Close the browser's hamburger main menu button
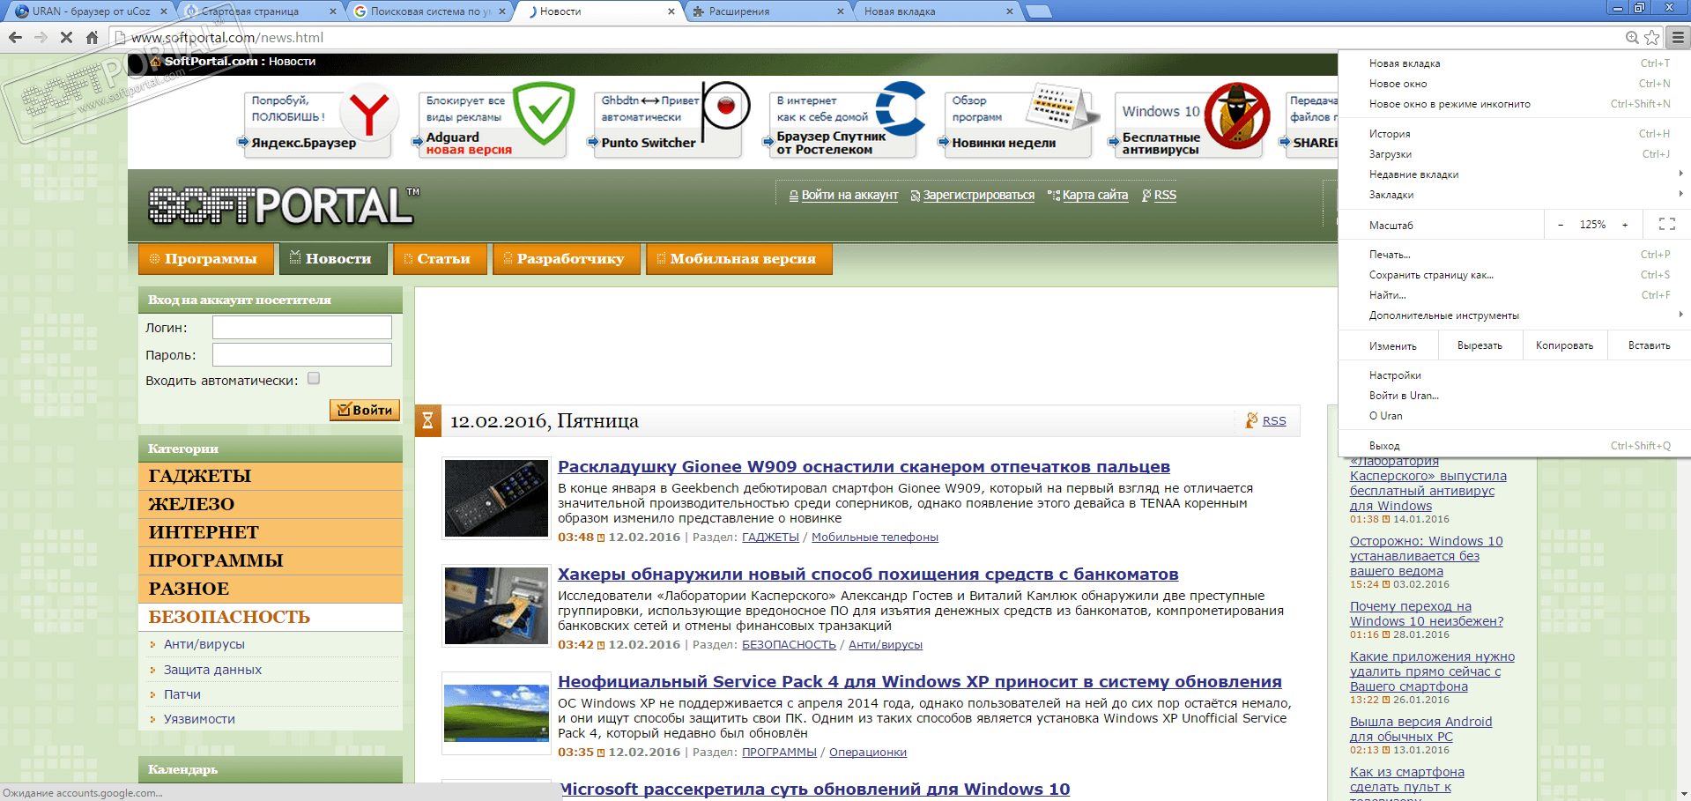Image resolution: width=1691 pixels, height=801 pixels. point(1678,37)
